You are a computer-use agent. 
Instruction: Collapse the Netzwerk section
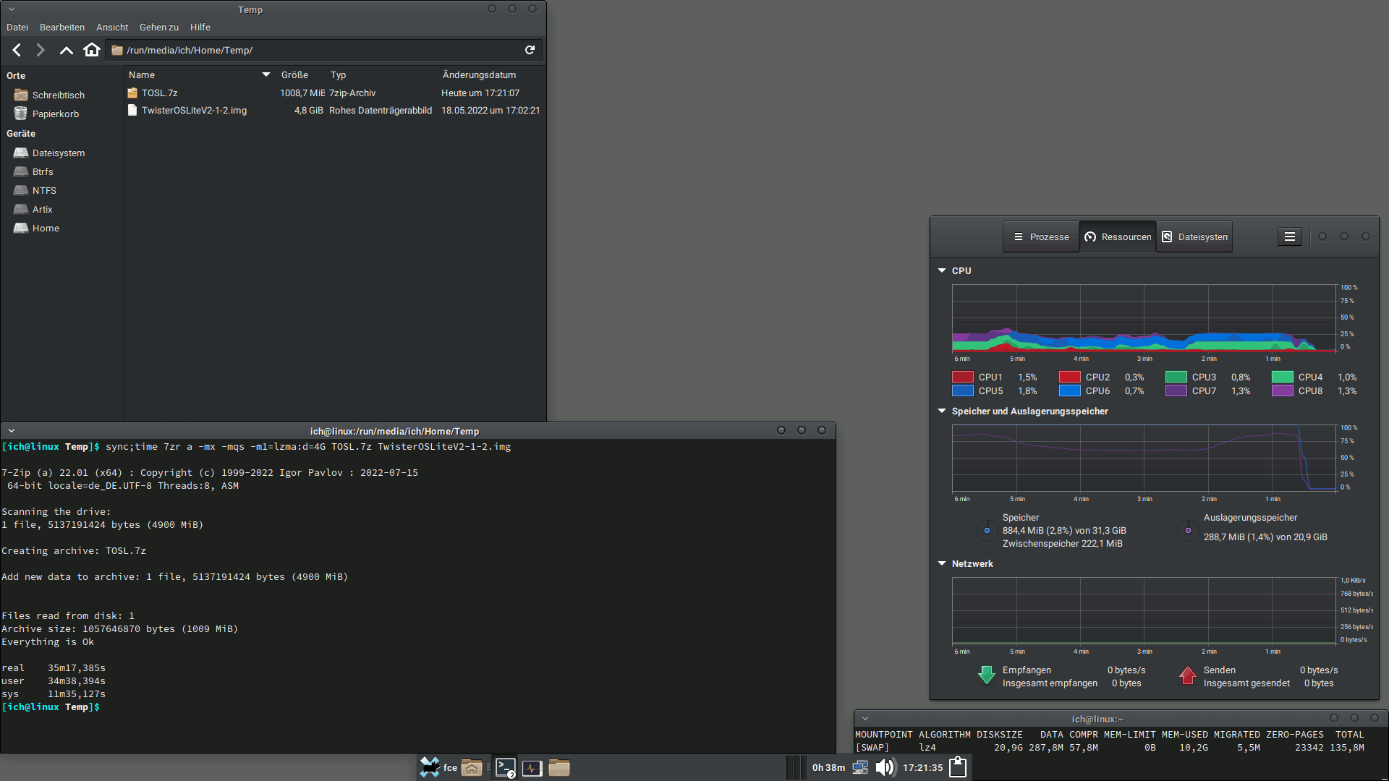tap(942, 563)
